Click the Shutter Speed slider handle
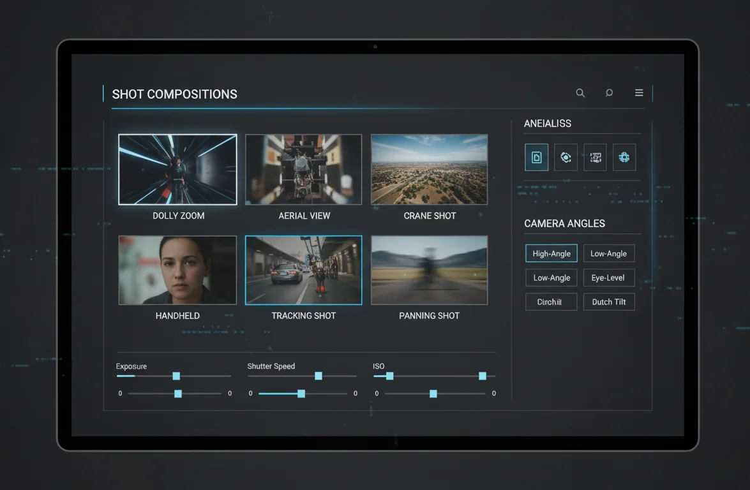This screenshot has width=750, height=490. pyautogui.click(x=318, y=376)
